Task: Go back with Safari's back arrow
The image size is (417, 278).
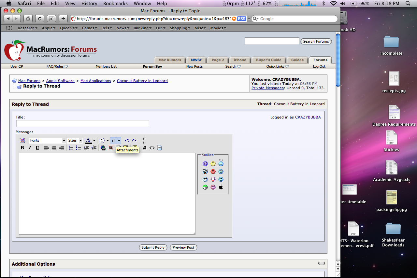Action: pyautogui.click(x=8, y=19)
